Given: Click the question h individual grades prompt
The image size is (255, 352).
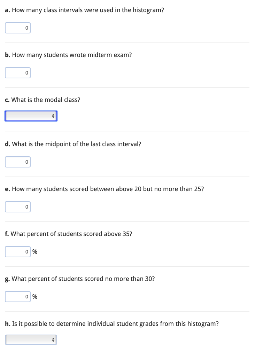Looking at the screenshot, I should [x=111, y=323].
